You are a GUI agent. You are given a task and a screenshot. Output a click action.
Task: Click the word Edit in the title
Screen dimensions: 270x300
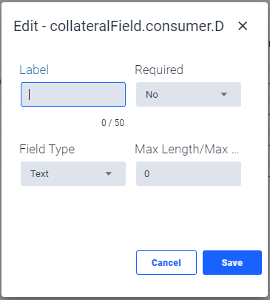[x=26, y=26]
